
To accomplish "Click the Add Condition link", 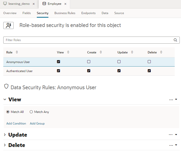I will tap(16, 124).
